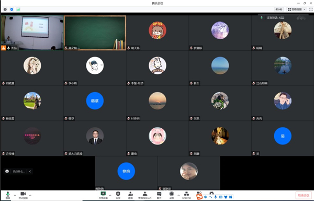Screen dimensions: 314x201
Task: Open the chat icon in toolbar
Action: [159, 195]
